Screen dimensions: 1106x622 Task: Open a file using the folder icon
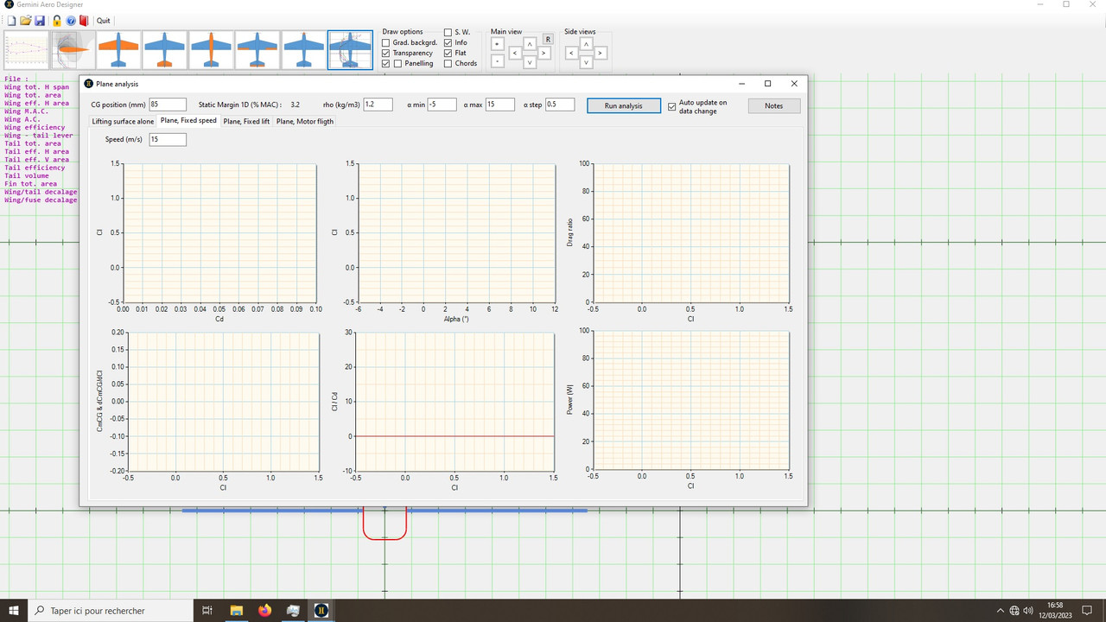coord(26,20)
